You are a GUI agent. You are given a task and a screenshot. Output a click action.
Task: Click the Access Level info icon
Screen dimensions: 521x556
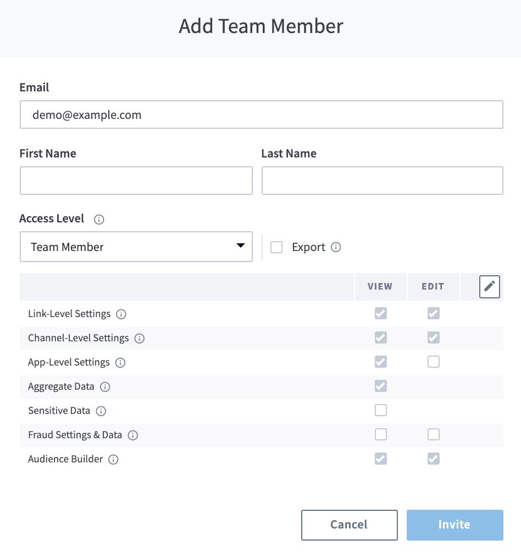click(x=99, y=220)
